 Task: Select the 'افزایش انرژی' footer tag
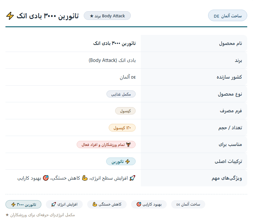[64, 204]
